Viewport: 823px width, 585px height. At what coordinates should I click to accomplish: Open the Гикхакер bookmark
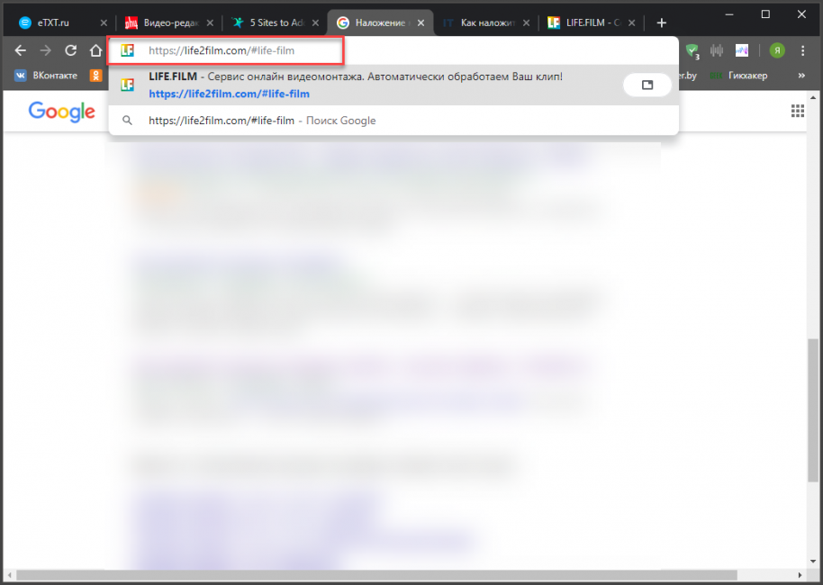(738, 76)
